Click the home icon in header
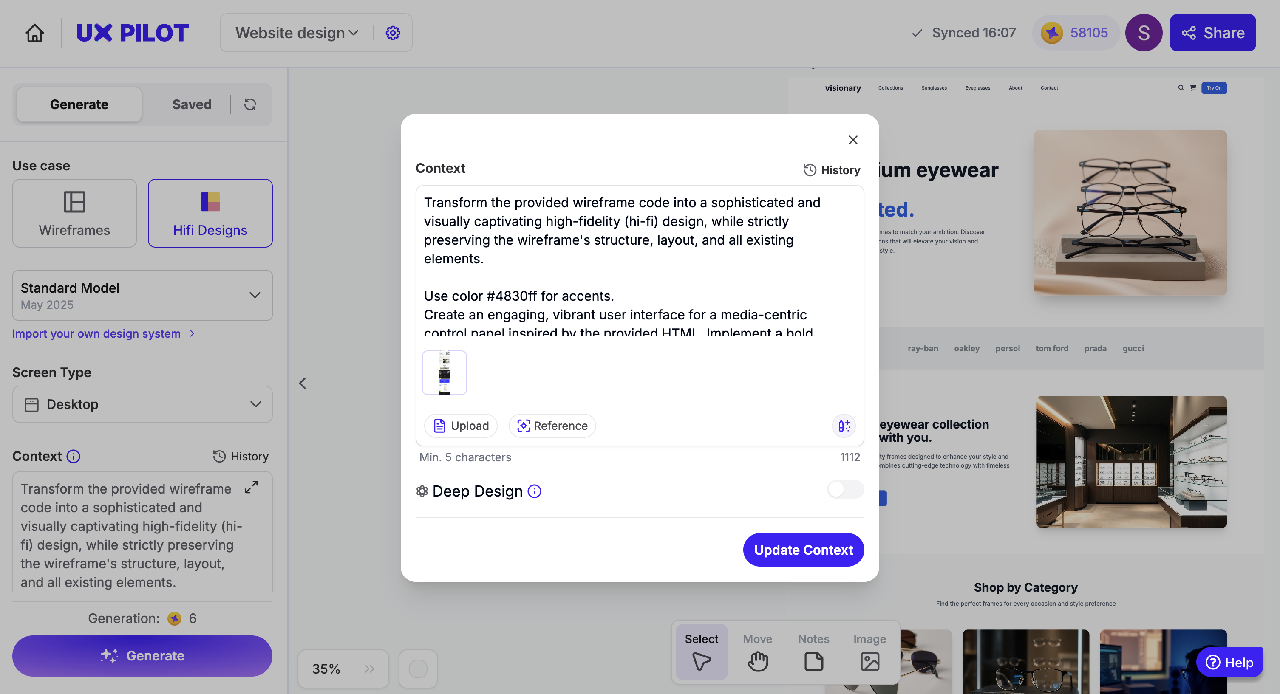 click(35, 33)
